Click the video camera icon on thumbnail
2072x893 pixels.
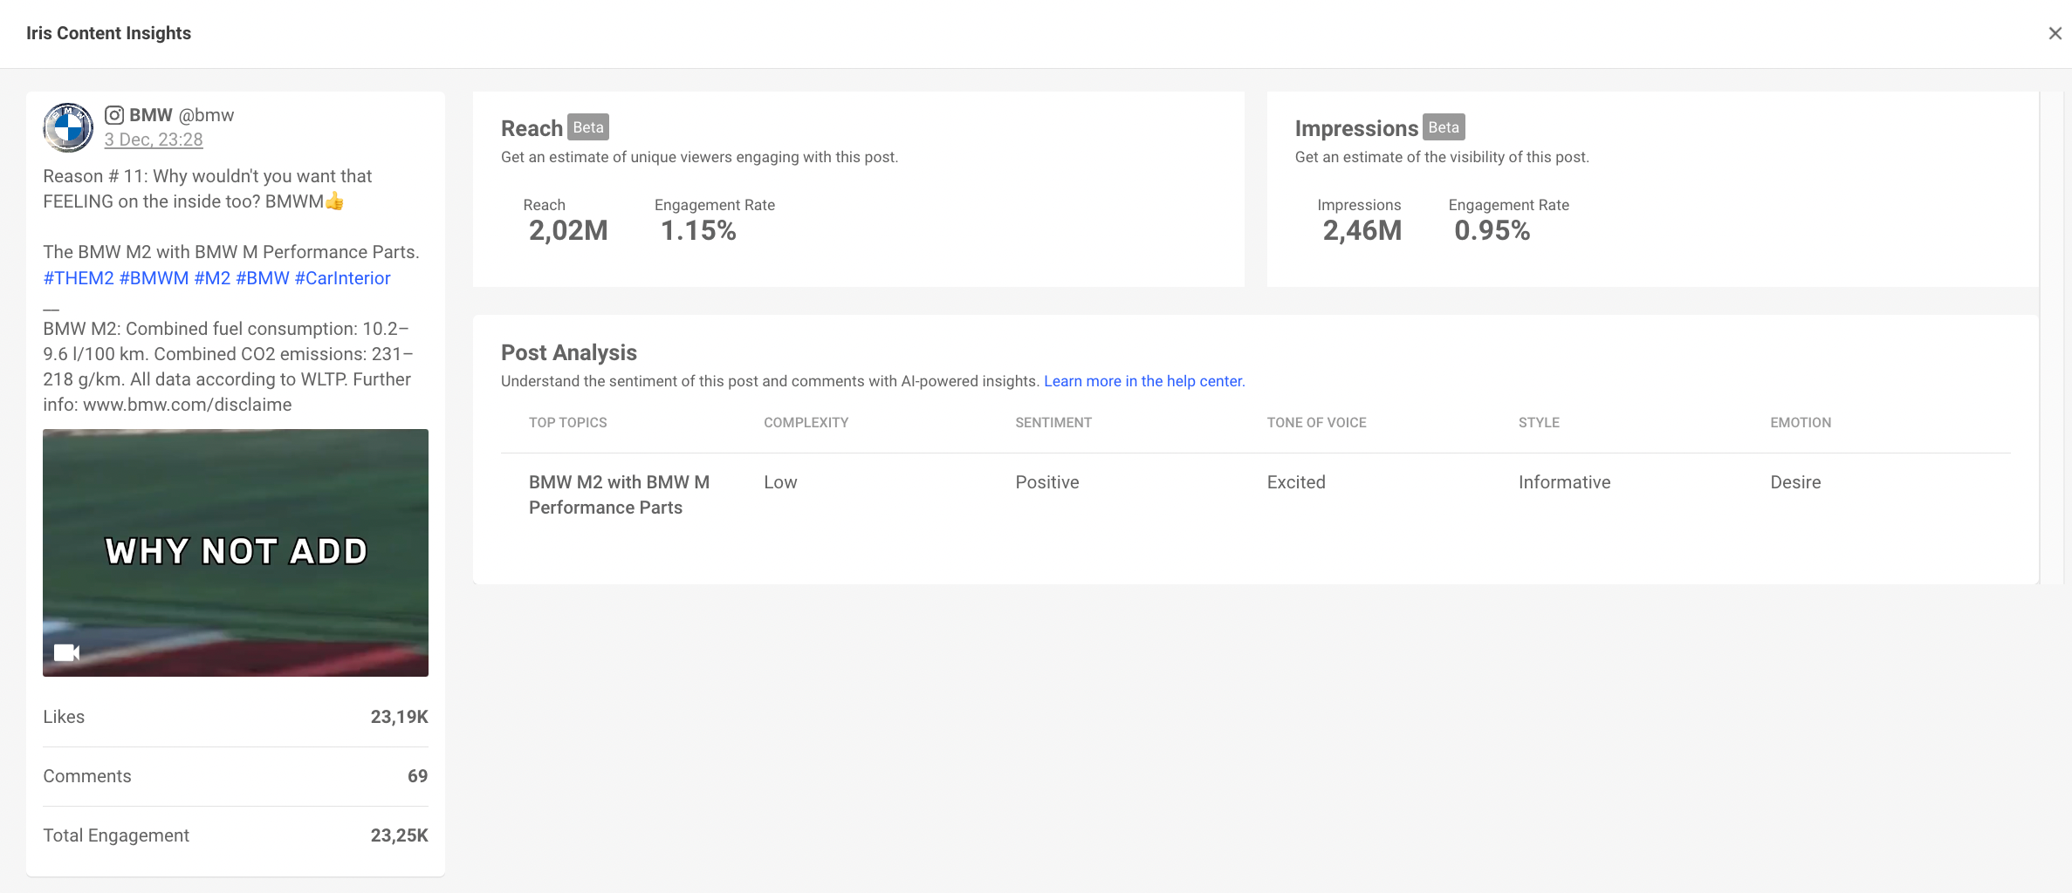(66, 652)
